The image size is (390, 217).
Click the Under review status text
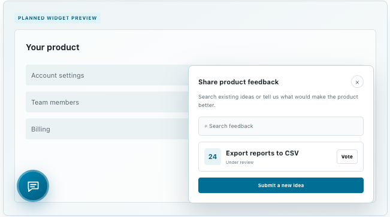click(x=240, y=163)
